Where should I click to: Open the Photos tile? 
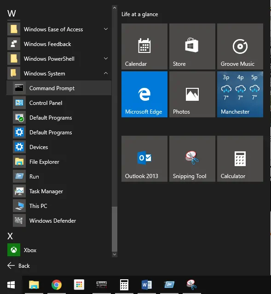[192, 94]
